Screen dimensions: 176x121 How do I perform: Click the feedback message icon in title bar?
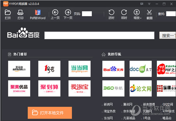142,4
